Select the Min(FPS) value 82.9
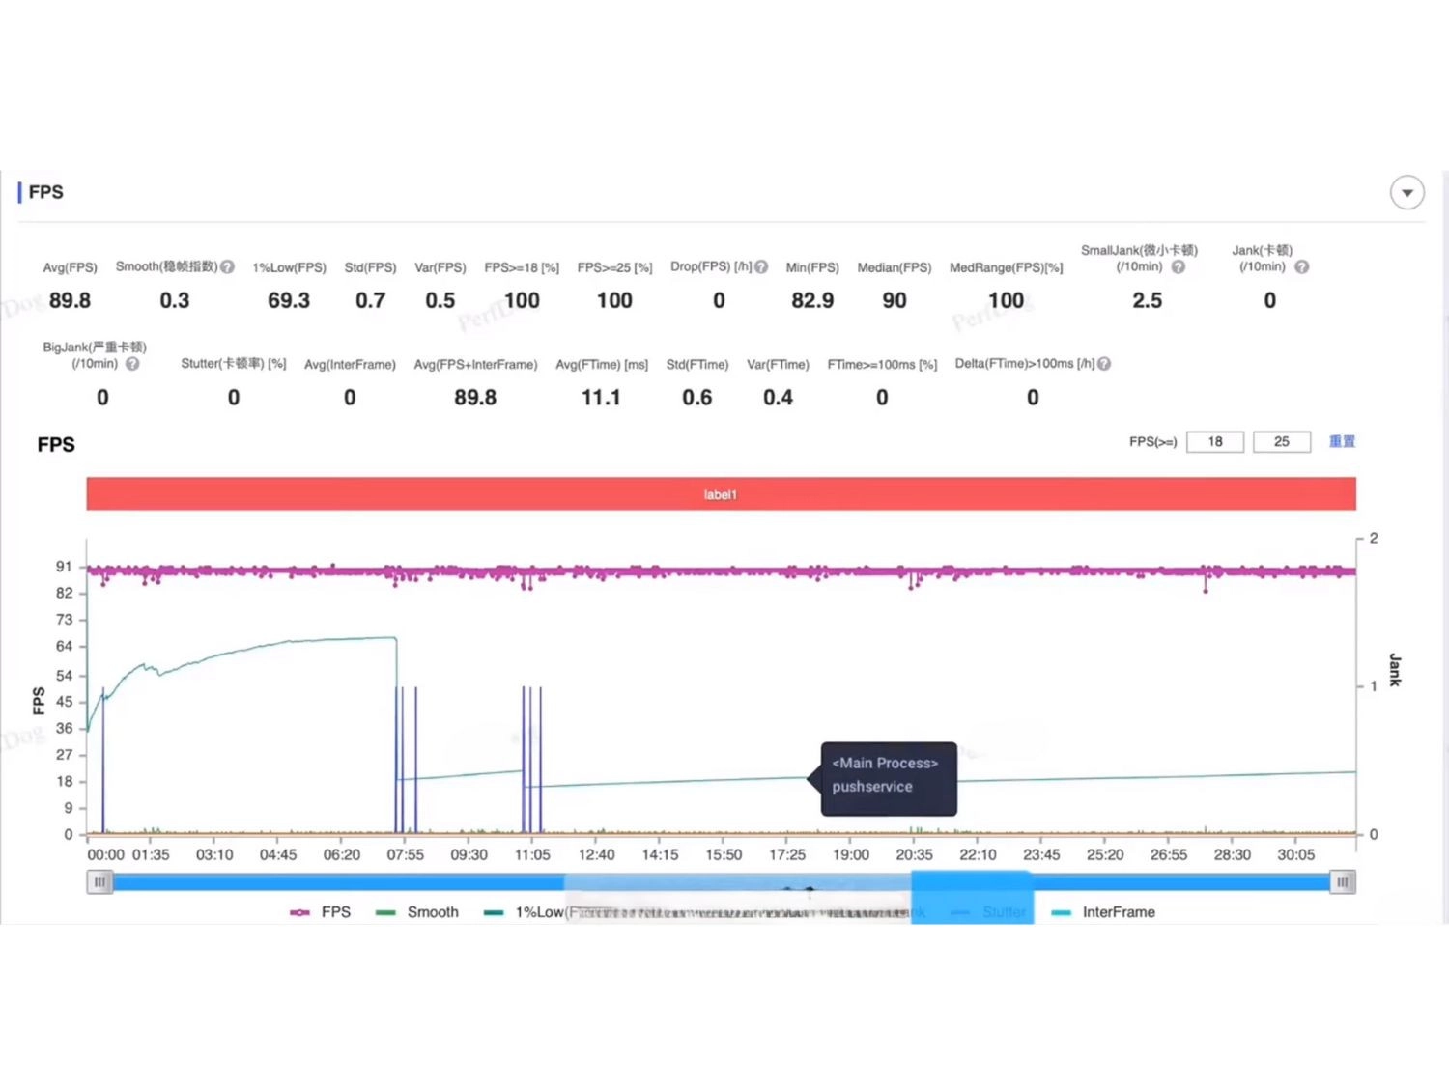The height and width of the screenshot is (1087, 1449). click(x=812, y=301)
